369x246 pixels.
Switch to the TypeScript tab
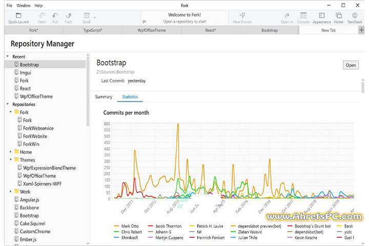click(x=93, y=30)
